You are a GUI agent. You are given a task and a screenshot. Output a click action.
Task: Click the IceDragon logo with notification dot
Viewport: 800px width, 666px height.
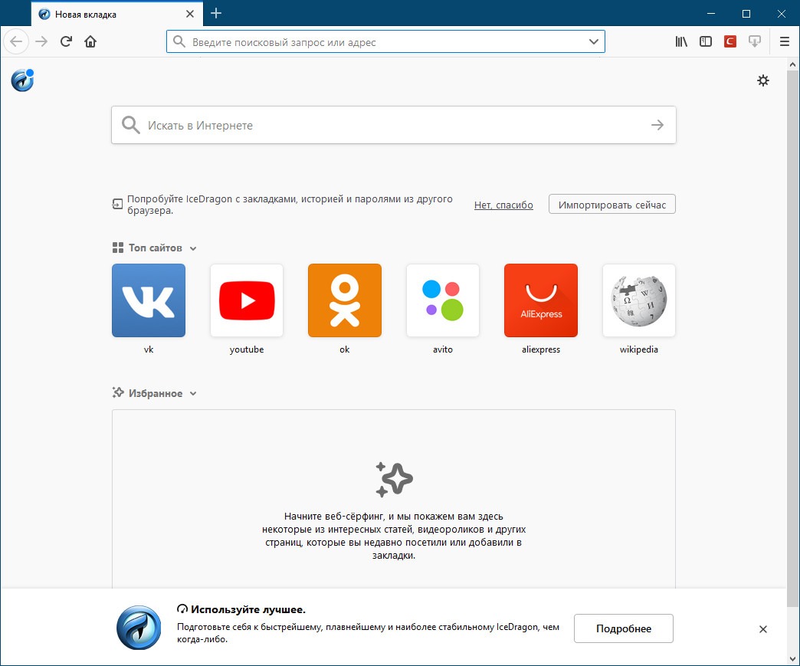coord(22,80)
